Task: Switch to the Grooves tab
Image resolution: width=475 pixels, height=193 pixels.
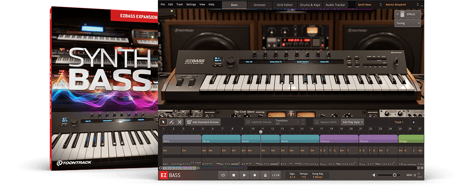Action: [260, 4]
